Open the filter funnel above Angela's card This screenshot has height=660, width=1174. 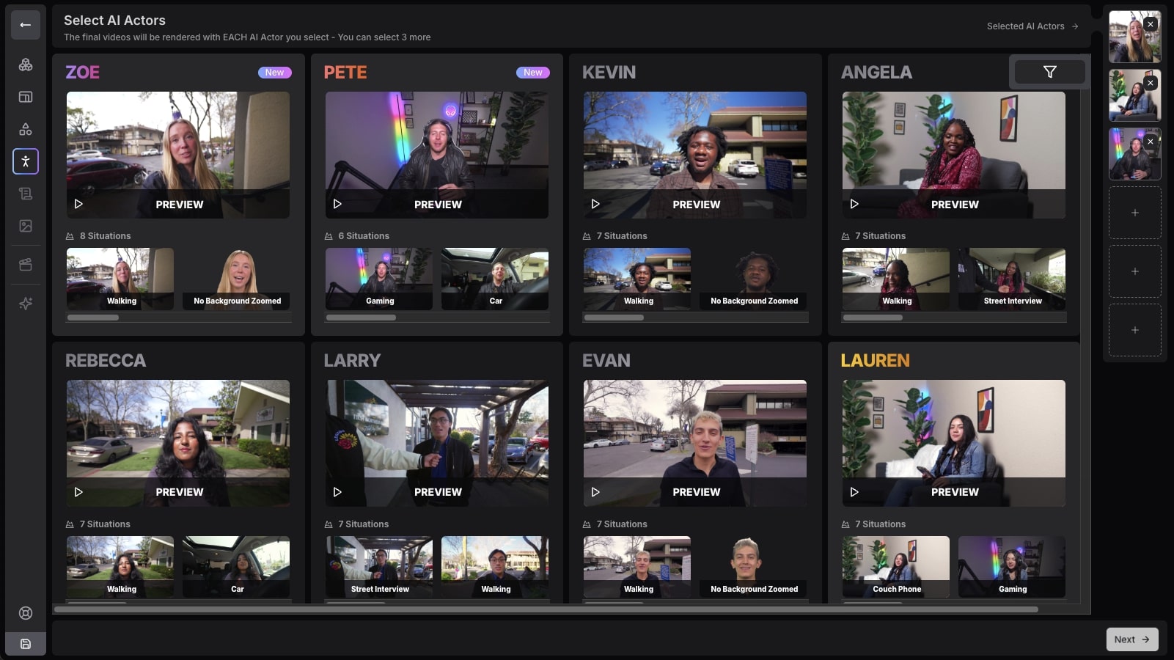tap(1049, 71)
